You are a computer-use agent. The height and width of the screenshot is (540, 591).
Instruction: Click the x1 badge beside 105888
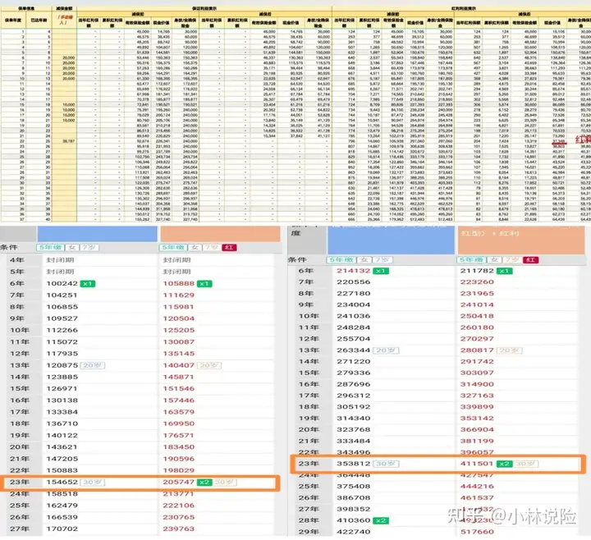click(204, 284)
